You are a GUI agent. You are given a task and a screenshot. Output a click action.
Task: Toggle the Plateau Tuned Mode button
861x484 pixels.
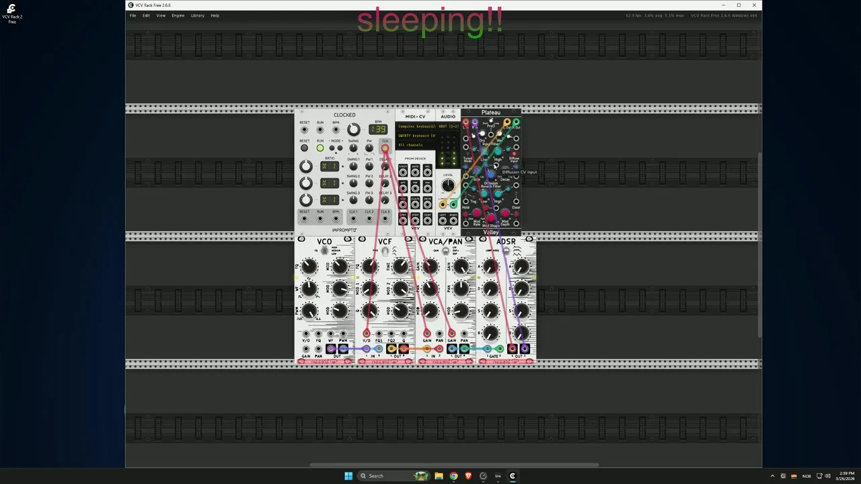(467, 153)
